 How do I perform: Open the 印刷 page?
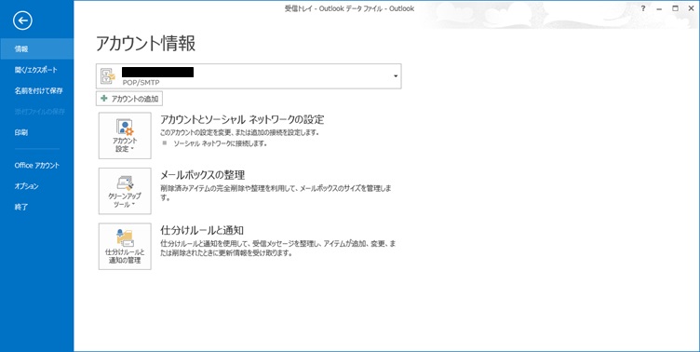pyautogui.click(x=36, y=132)
